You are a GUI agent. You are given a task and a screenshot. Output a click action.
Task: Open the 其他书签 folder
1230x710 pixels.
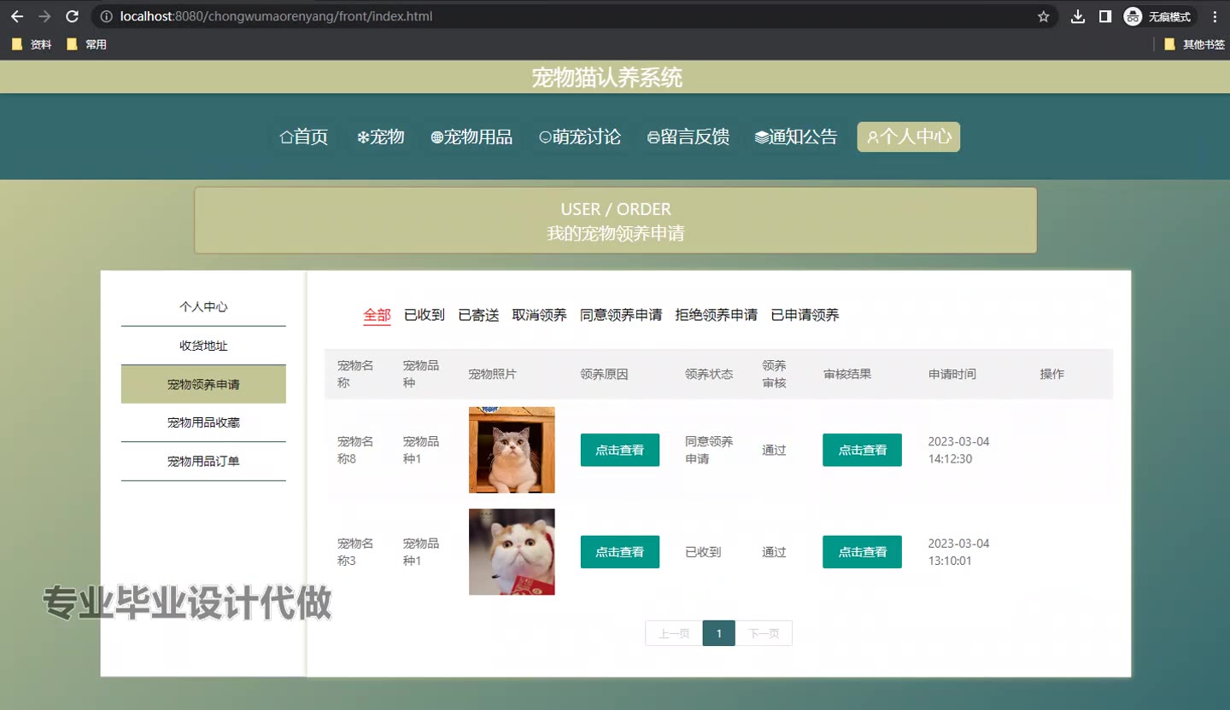[x=1194, y=44]
